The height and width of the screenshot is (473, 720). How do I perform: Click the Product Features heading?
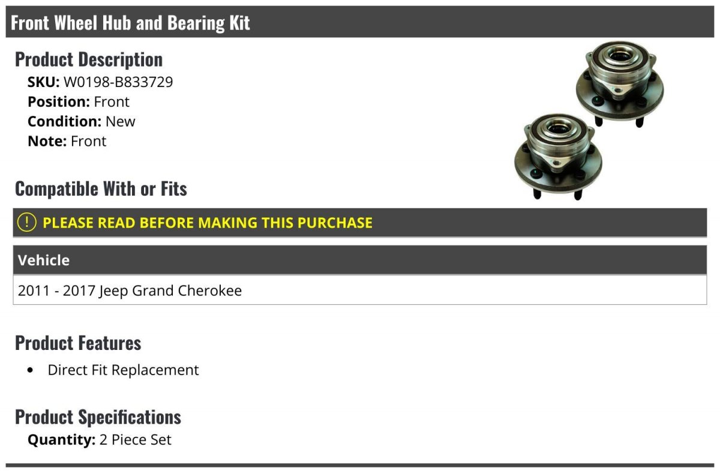coord(78,343)
